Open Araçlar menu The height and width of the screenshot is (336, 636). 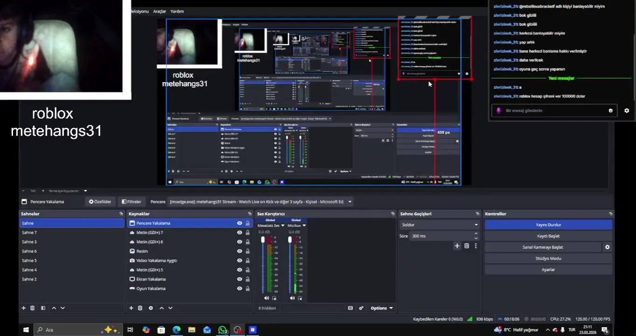click(x=159, y=11)
